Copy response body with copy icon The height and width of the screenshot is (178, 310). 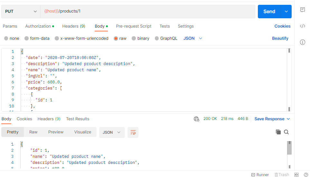click(278, 132)
